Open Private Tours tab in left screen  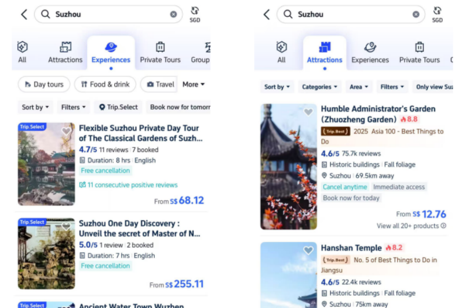pos(160,53)
